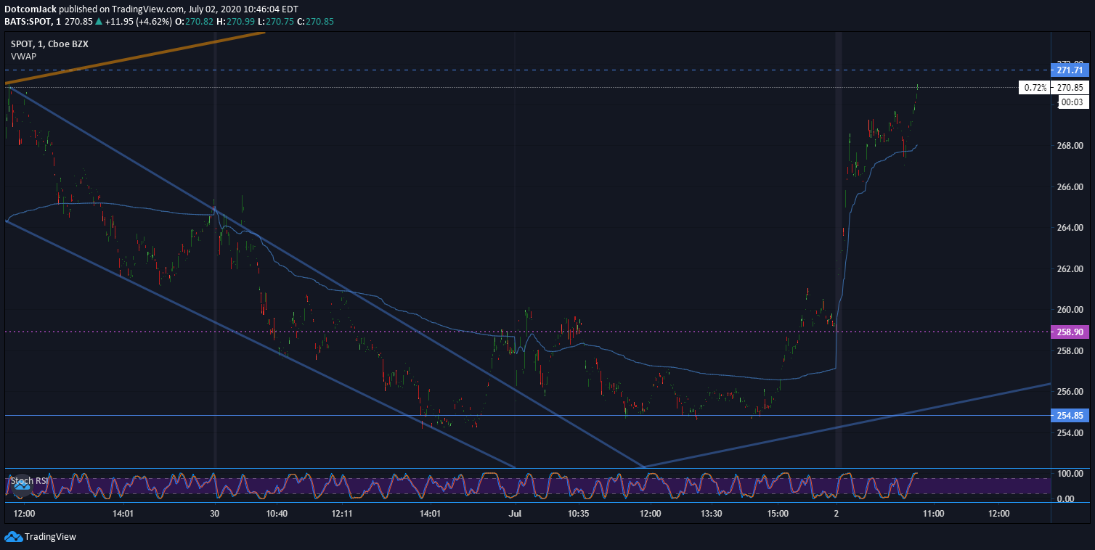Click the 266.00 price axis label

click(x=1070, y=186)
